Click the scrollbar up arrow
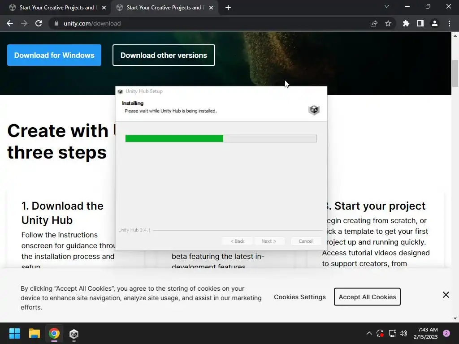This screenshot has height=344, width=459. coord(455,36)
